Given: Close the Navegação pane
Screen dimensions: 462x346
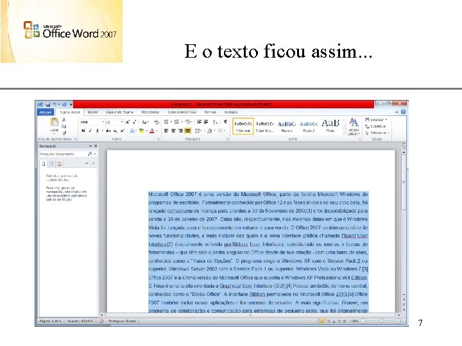Looking at the screenshot, I should point(96,146).
